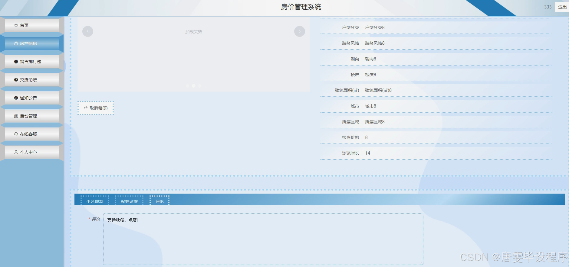Select the middle carousel indicator dot
Viewport: 569px width, 267px height.
point(194,86)
